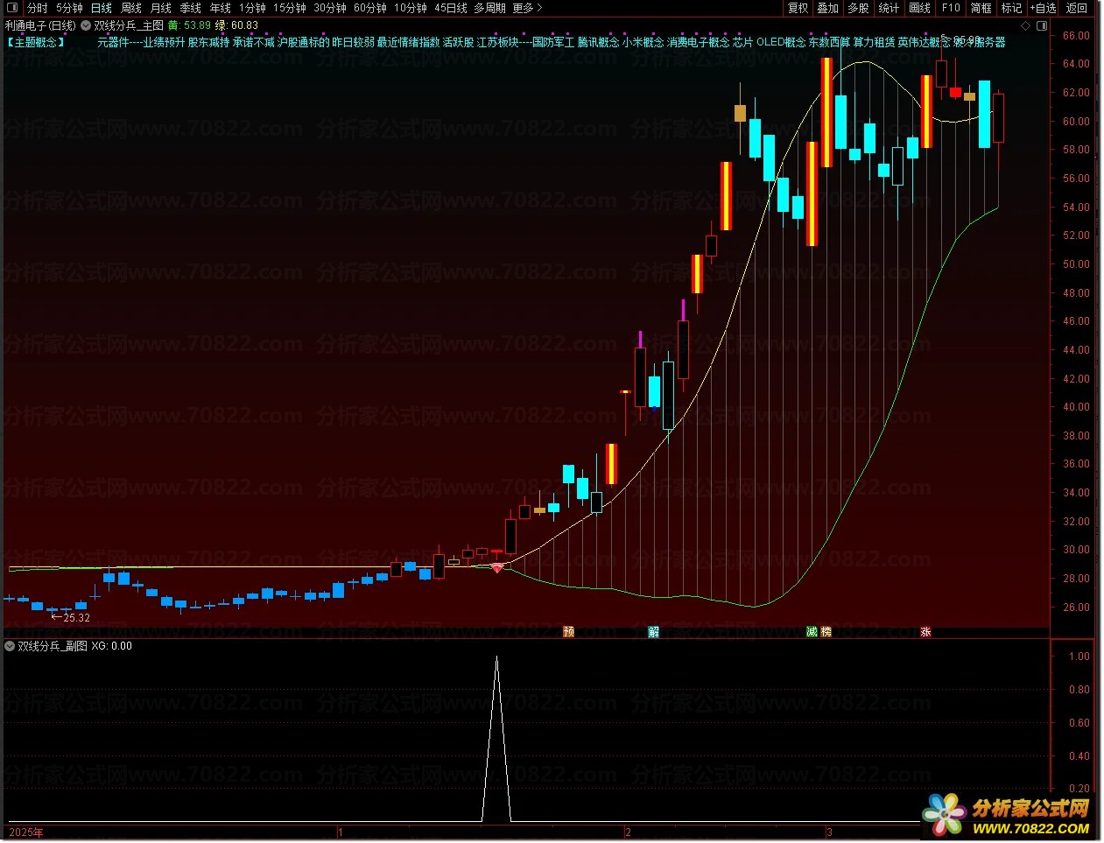1104x843 pixels.
Task: Click the 算力租赁 concept tag
Action: click(x=874, y=42)
